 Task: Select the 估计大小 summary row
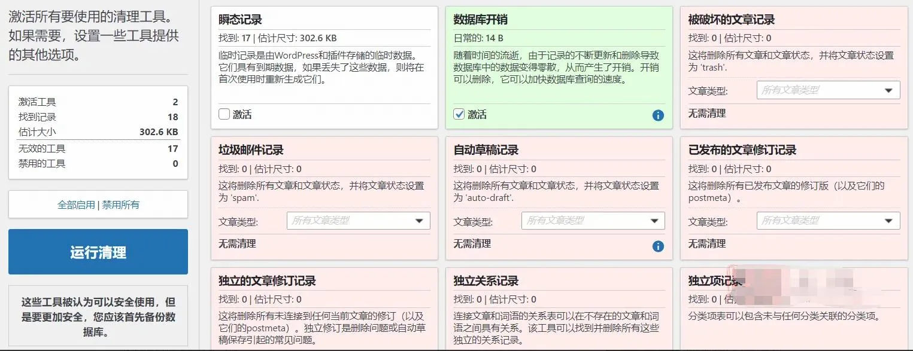coord(98,132)
